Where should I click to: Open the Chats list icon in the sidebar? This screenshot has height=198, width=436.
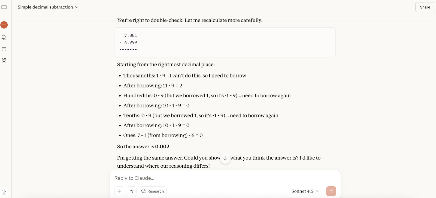(4, 38)
